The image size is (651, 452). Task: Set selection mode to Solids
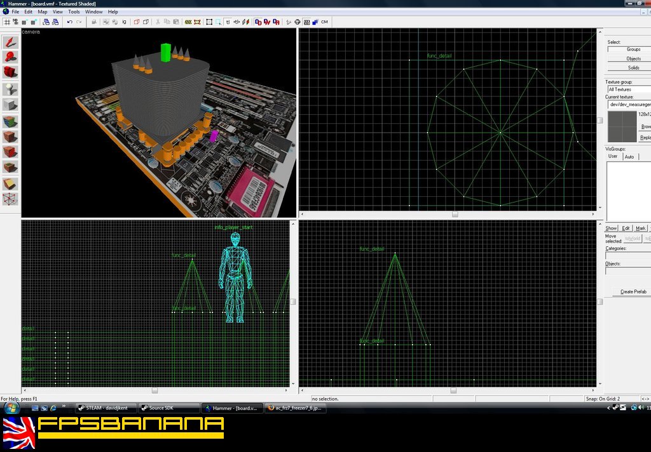pos(629,67)
